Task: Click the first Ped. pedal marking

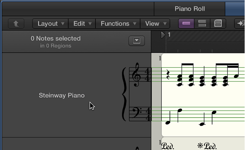Action: pos(168,146)
